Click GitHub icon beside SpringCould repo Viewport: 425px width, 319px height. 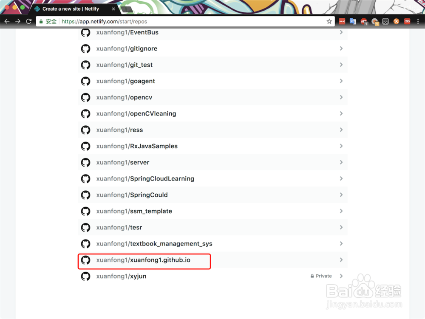86,195
